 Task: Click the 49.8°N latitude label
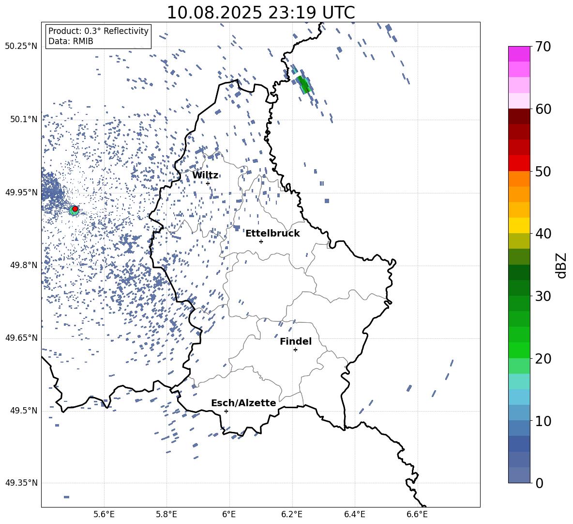tap(24, 265)
